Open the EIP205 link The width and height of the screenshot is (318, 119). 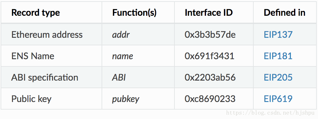click(x=278, y=77)
